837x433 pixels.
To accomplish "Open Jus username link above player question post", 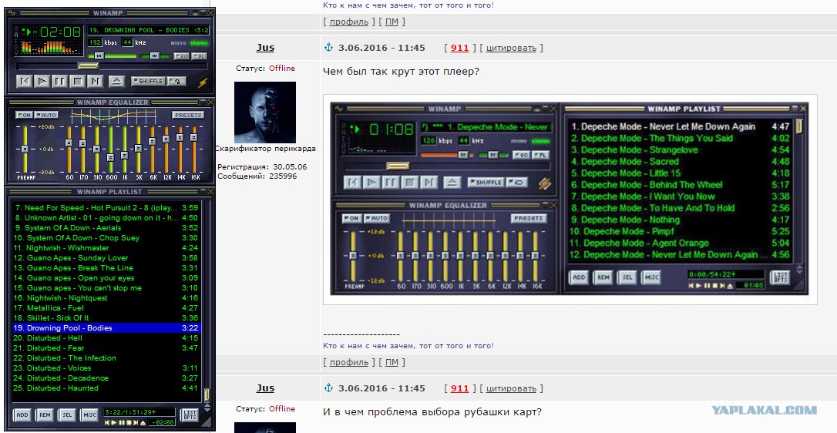I will (265, 47).
